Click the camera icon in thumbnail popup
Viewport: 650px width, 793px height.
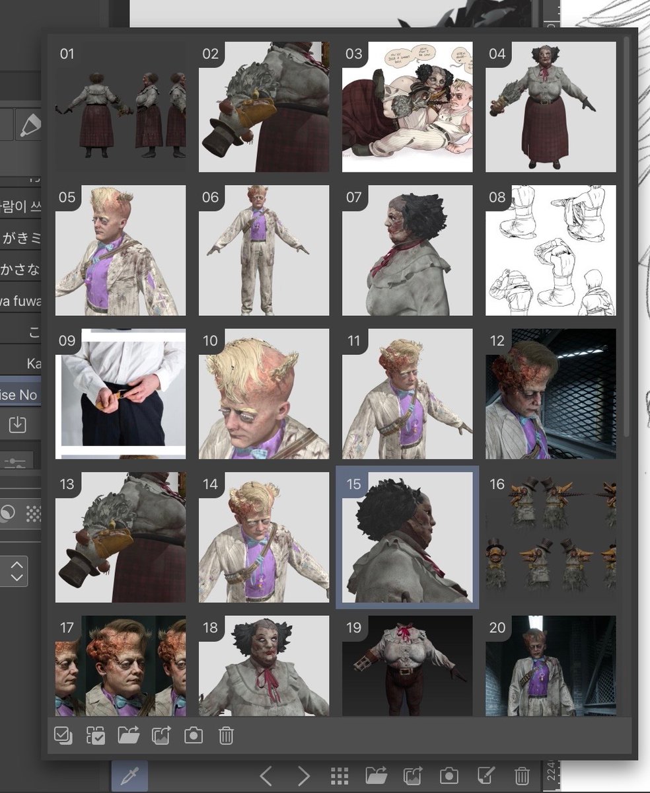click(194, 735)
